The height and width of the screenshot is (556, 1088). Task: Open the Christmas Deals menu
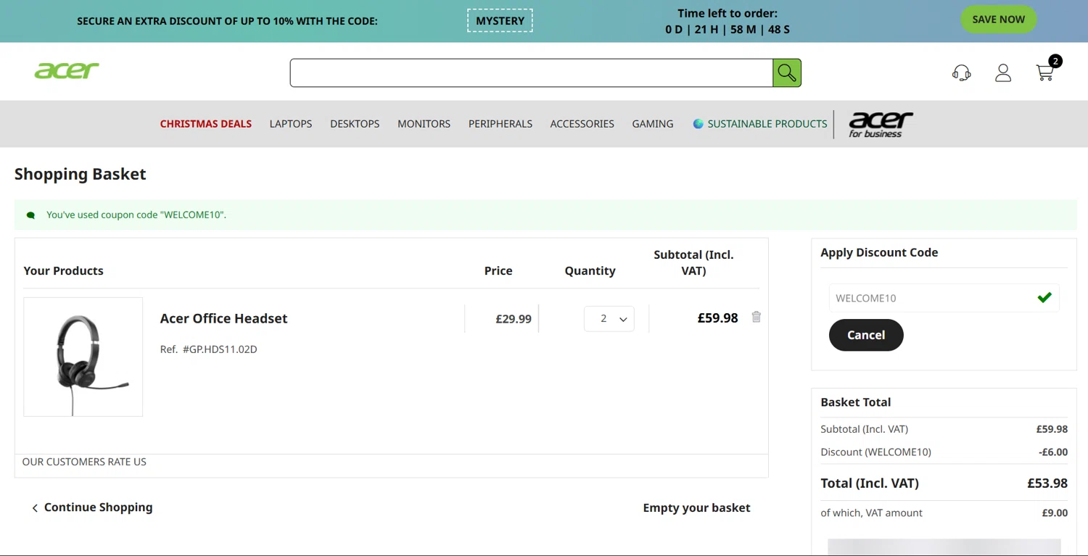tap(206, 124)
